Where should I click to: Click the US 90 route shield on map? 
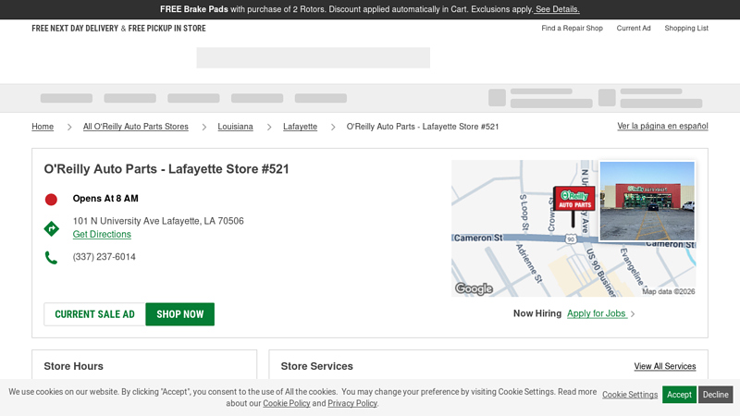coord(571,239)
